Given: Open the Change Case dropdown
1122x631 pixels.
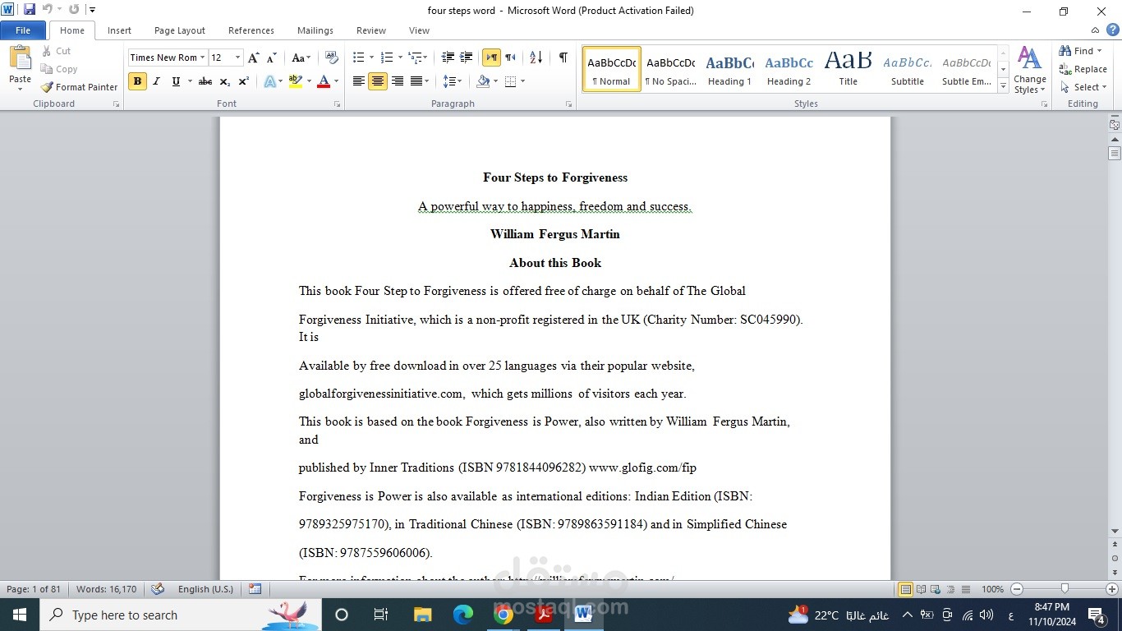Looking at the screenshot, I should [301, 58].
